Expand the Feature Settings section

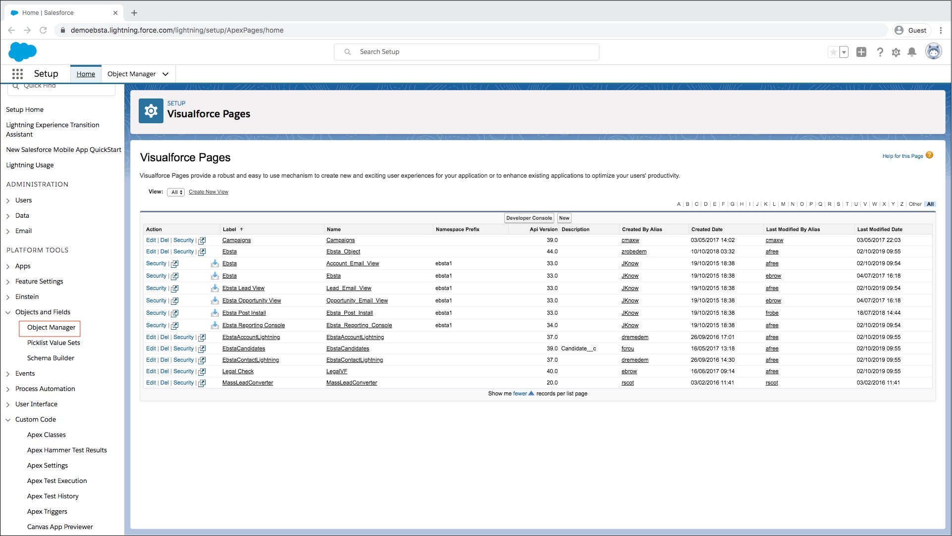pyautogui.click(x=8, y=282)
